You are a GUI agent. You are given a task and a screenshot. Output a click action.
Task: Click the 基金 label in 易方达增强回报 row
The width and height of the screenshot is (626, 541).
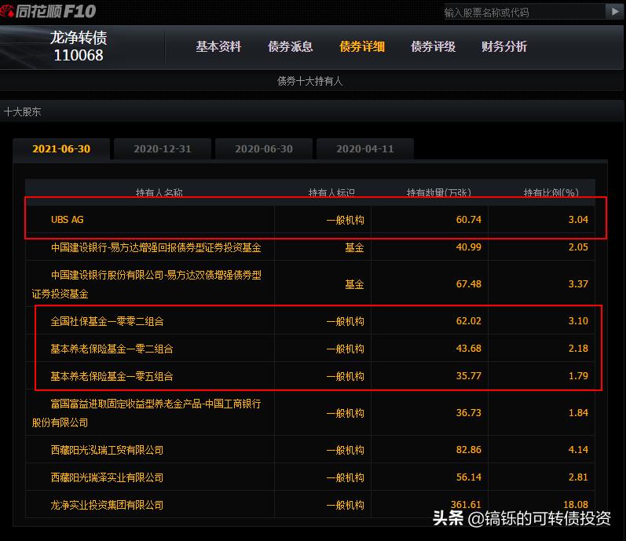(x=354, y=247)
